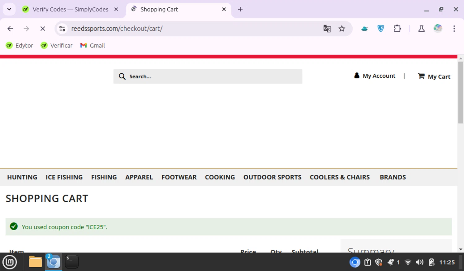
Task: Open My Account link
Action: click(x=375, y=76)
